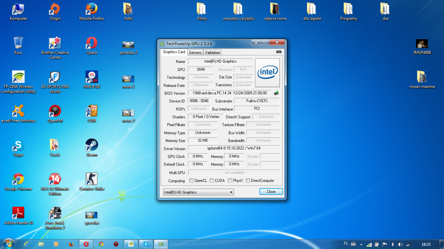
Task: Open the Opera desktop shortcut
Action: (92, 46)
